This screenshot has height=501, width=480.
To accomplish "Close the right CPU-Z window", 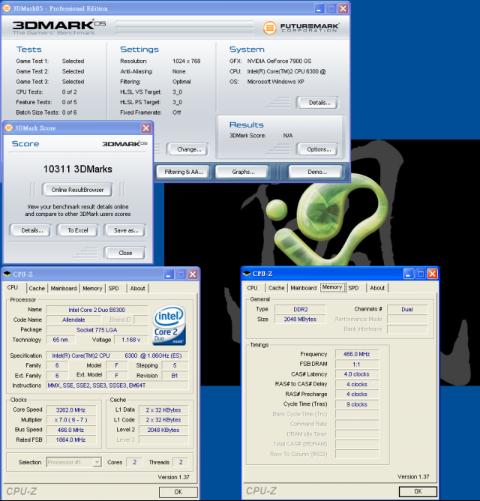I will [x=433, y=274].
